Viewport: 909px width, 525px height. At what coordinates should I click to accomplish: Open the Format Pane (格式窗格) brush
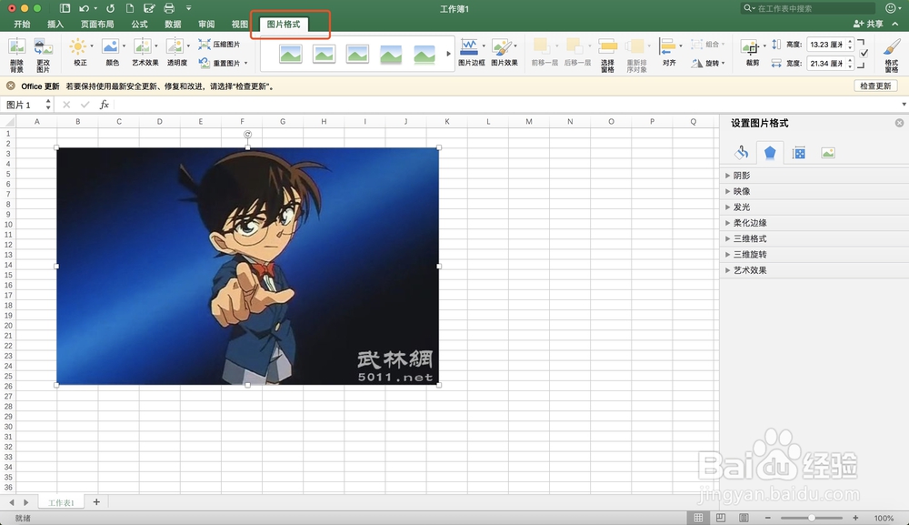click(x=892, y=56)
